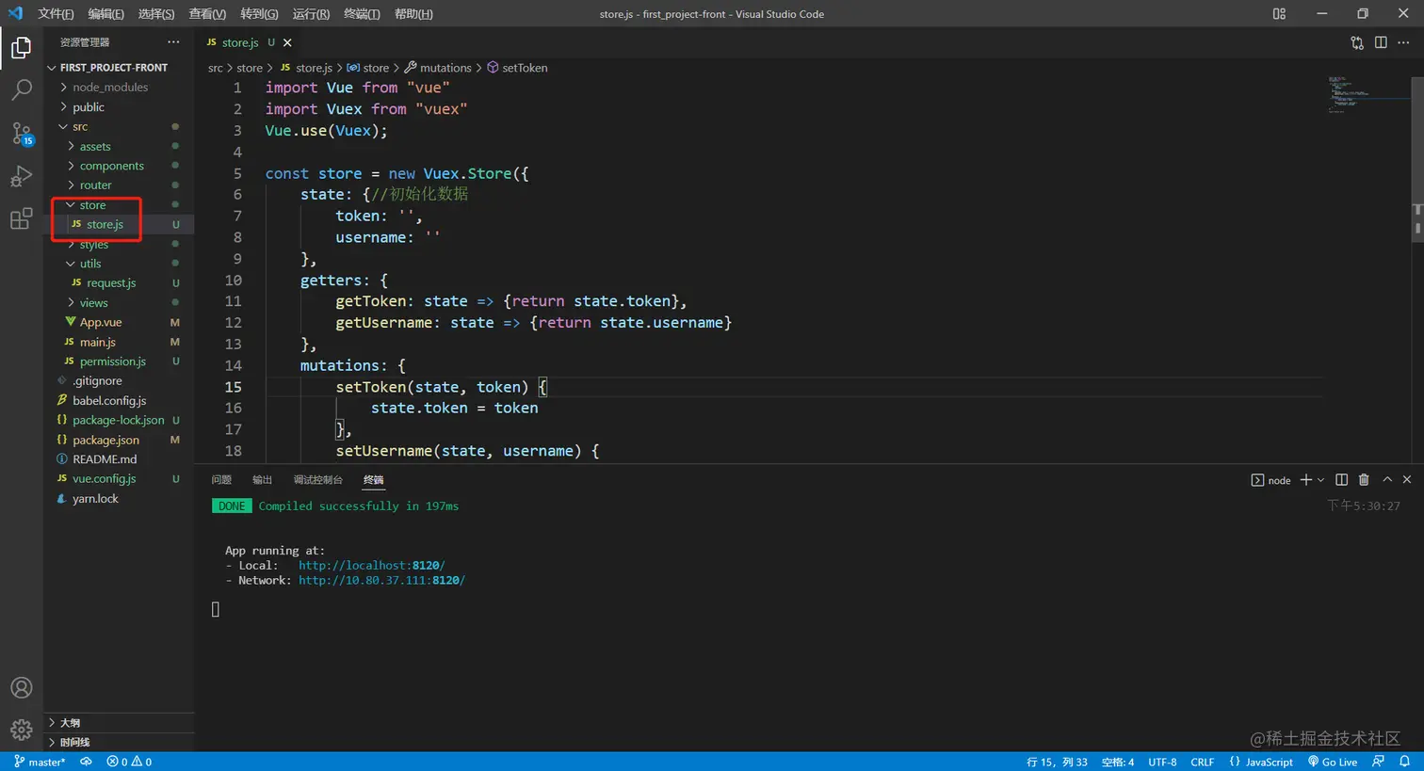Image resolution: width=1424 pixels, height=771 pixels.
Task: Open the Accounts menu icon
Action: point(21,688)
